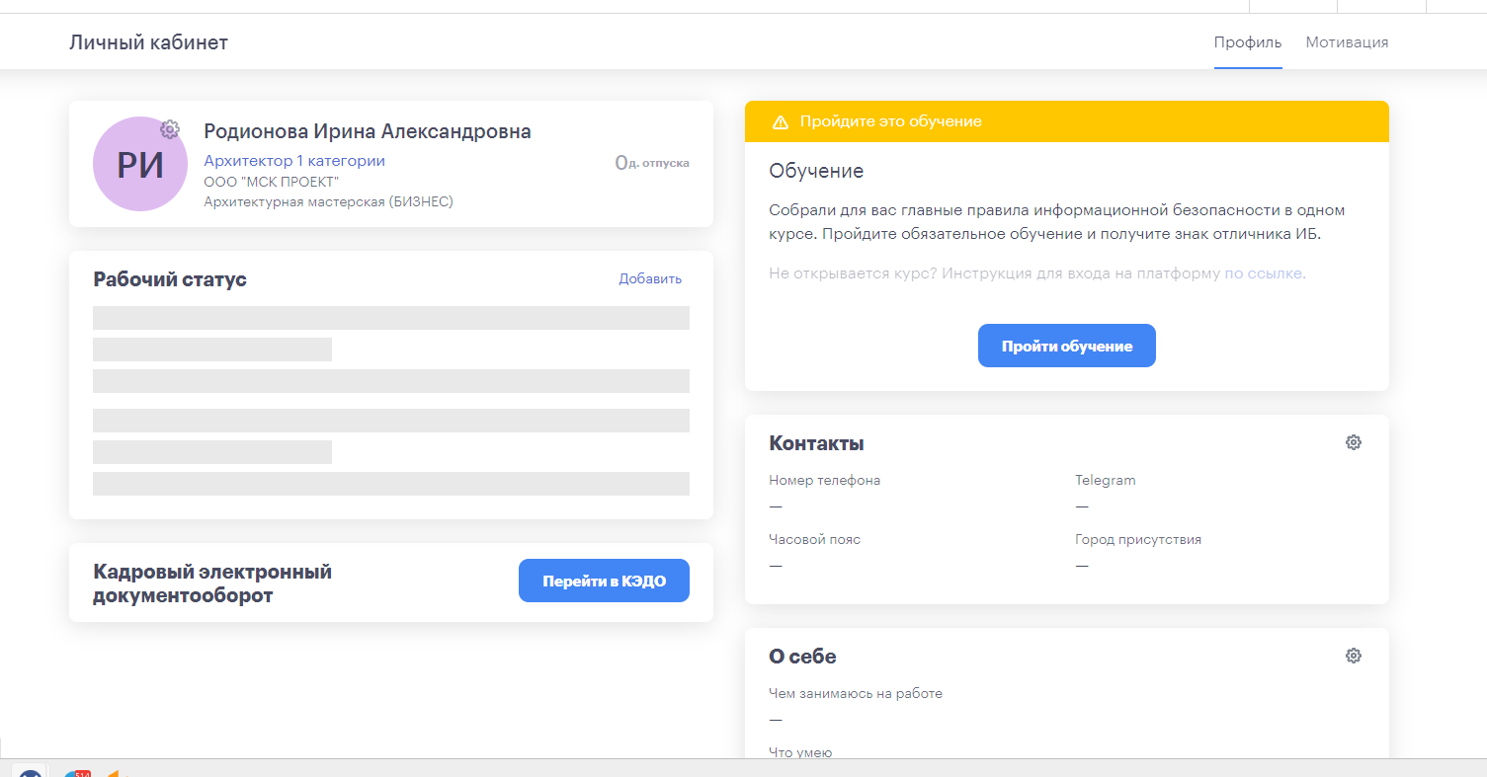1487x777 pixels.
Task: Click the Номер телефона field value
Action: point(776,506)
